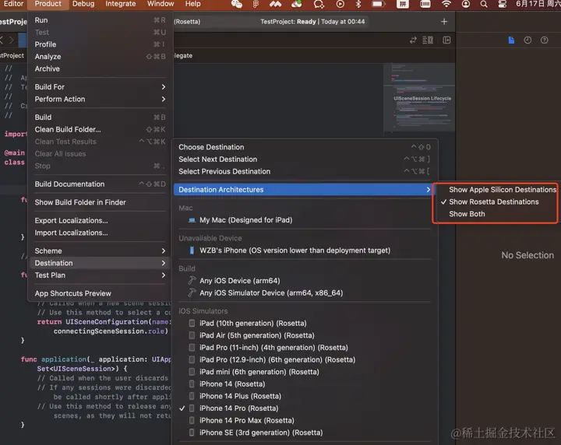Select Analyze menu item
561x445 pixels.
click(x=101, y=57)
